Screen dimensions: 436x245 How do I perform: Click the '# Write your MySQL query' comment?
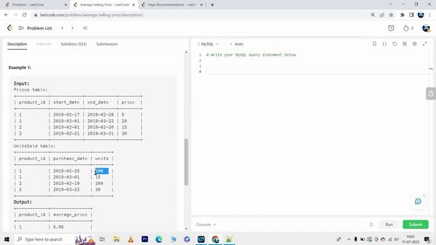pyautogui.click(x=251, y=54)
